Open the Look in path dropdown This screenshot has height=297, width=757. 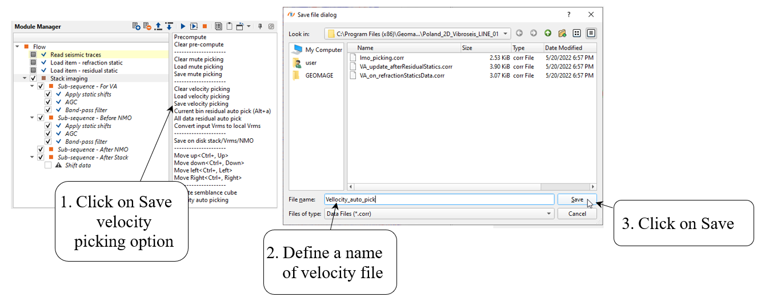(x=506, y=34)
